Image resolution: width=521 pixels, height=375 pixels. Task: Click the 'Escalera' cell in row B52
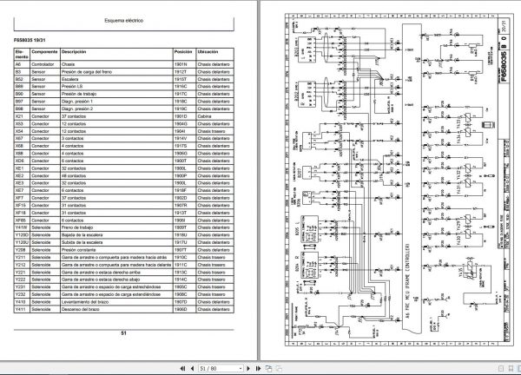[116, 79]
